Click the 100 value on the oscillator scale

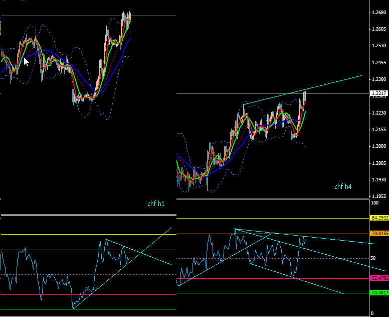point(375,203)
